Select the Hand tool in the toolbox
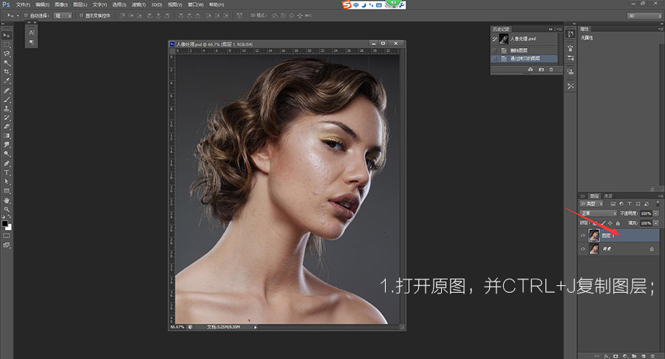Viewport: 665px width, 359px height. pos(7,200)
